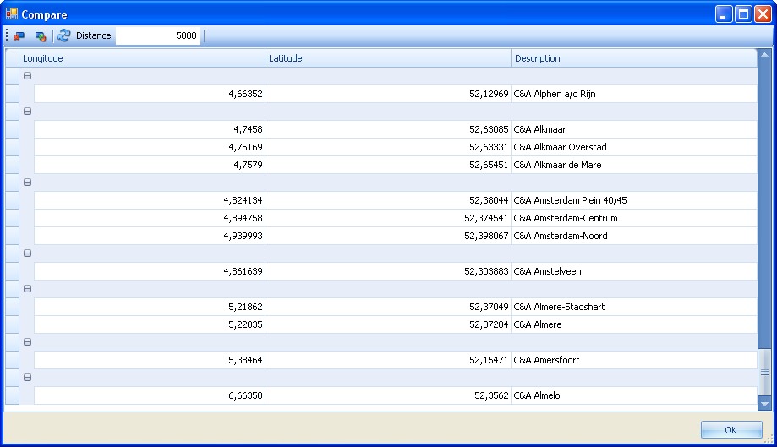
Task: Select the C&A Alkmaar Overstad row
Action: coord(396,147)
